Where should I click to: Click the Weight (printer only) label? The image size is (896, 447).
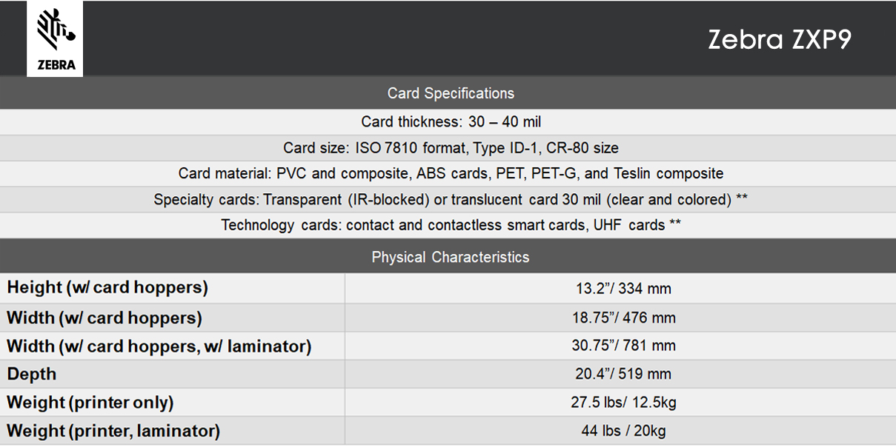tap(90, 403)
